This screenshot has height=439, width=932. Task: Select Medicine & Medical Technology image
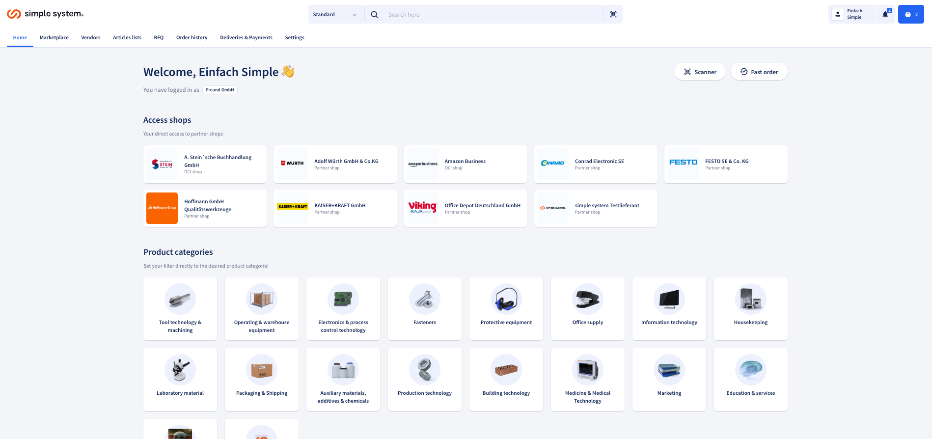pos(588,370)
